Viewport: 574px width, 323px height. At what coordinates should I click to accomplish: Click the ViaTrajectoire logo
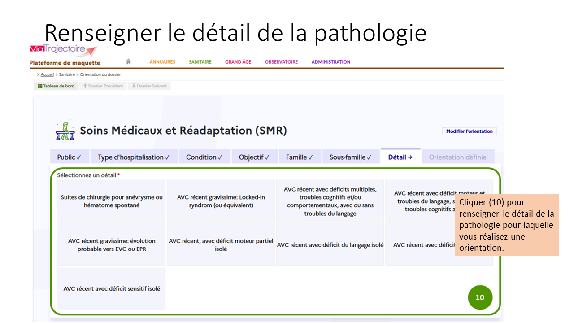click(63, 49)
